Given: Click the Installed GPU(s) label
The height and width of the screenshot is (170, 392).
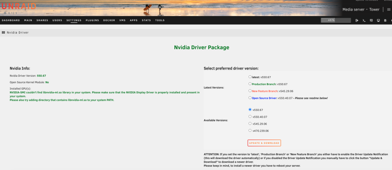Looking at the screenshot, I should (20, 88).
